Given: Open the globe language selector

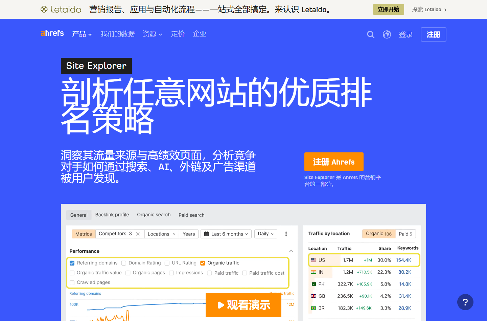Looking at the screenshot, I should point(387,34).
